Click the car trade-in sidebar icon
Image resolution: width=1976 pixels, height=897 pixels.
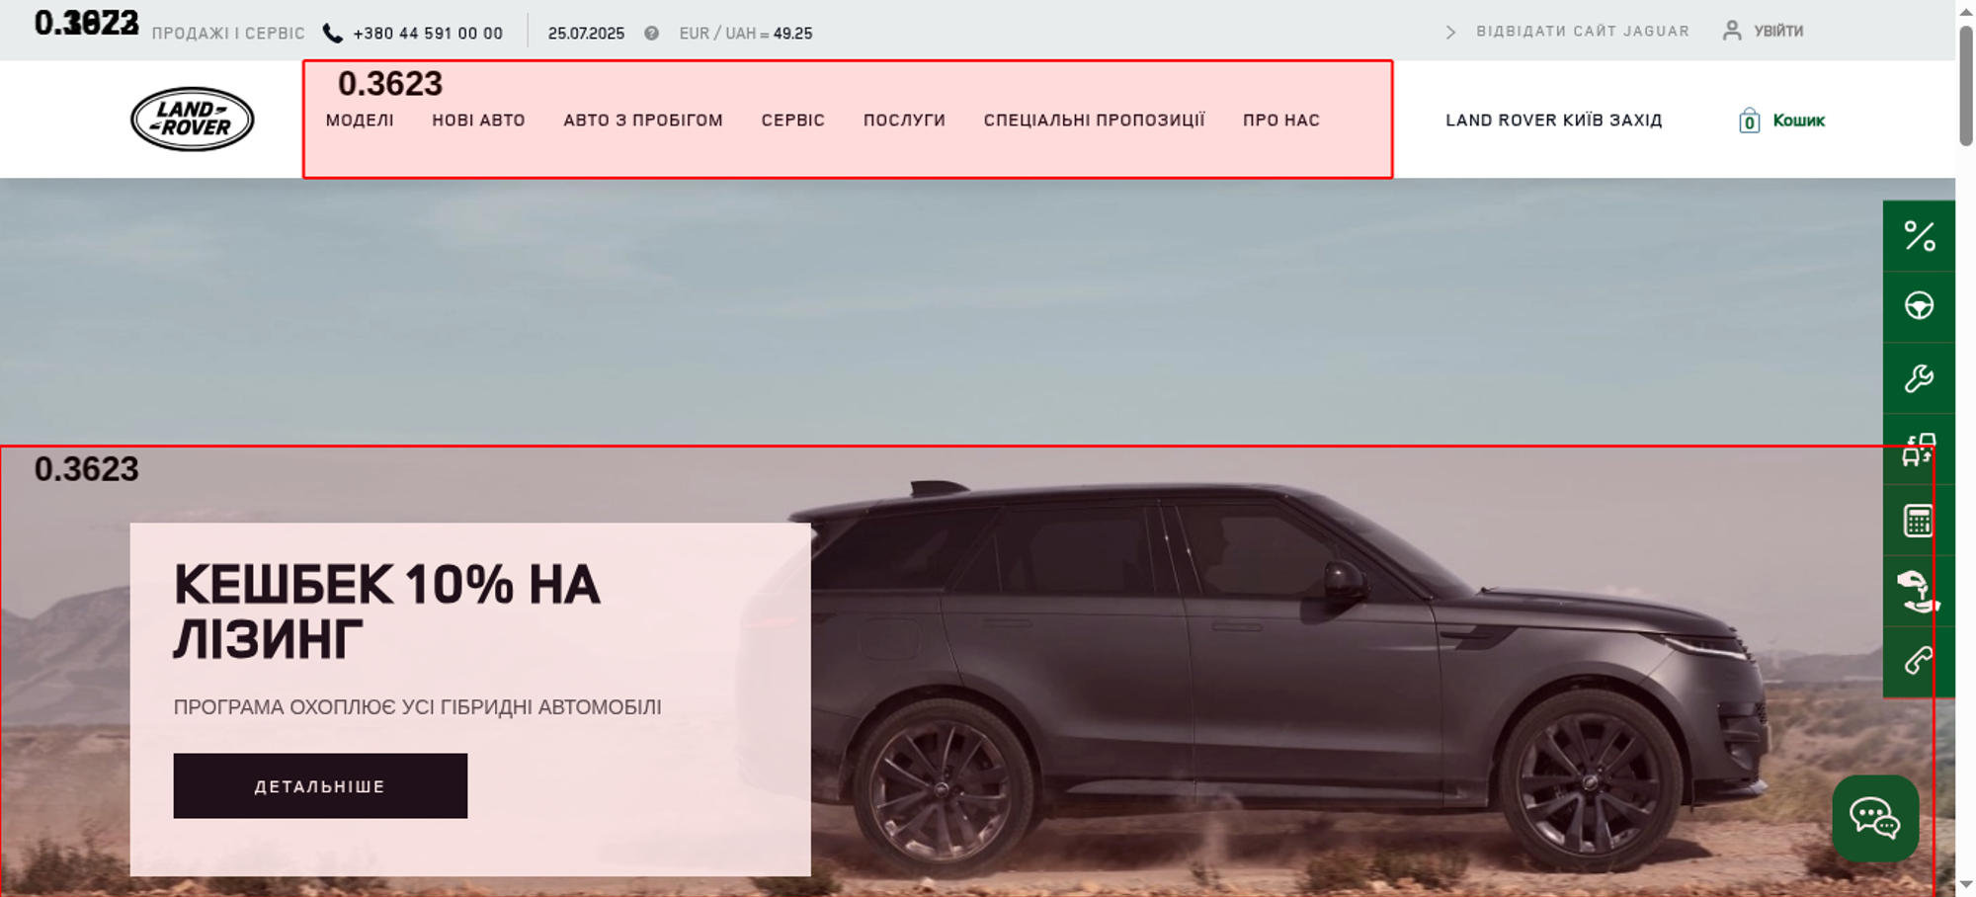click(1919, 449)
